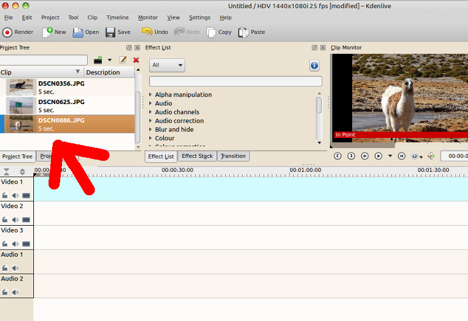The image size is (468, 321).
Task: Click the Add Clip film icon
Action: tap(98, 60)
